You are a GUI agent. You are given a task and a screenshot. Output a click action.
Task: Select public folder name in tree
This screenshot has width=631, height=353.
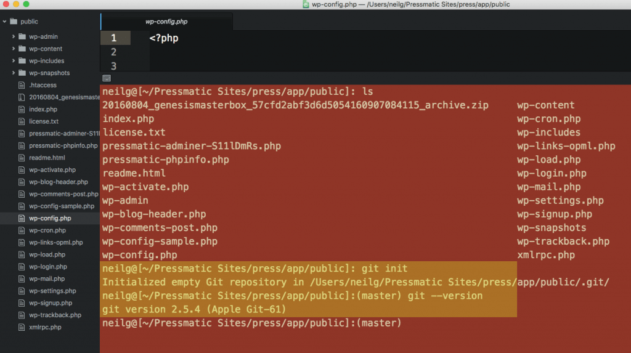pos(30,22)
